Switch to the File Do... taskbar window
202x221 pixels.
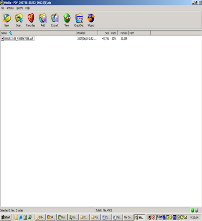(128, 217)
